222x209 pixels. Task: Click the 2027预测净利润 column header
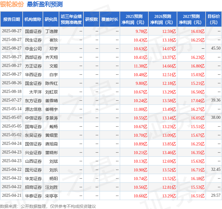point(191,19)
